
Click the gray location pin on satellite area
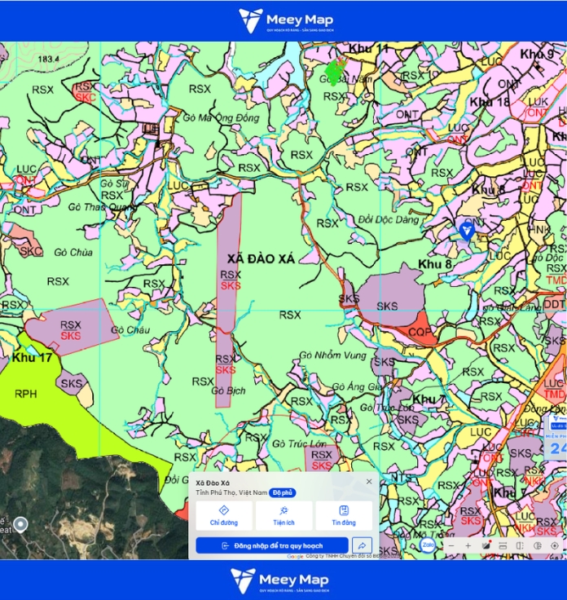coord(20,525)
